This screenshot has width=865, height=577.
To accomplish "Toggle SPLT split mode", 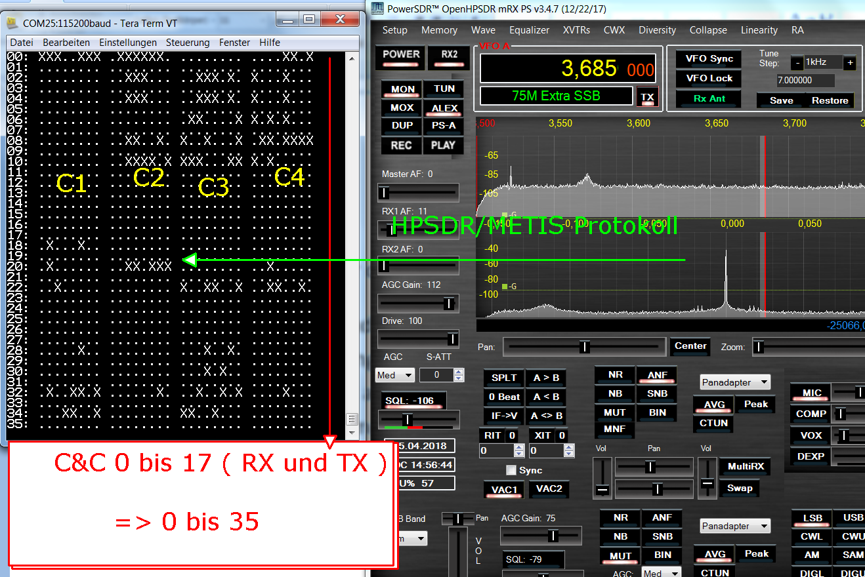I will pos(503,378).
